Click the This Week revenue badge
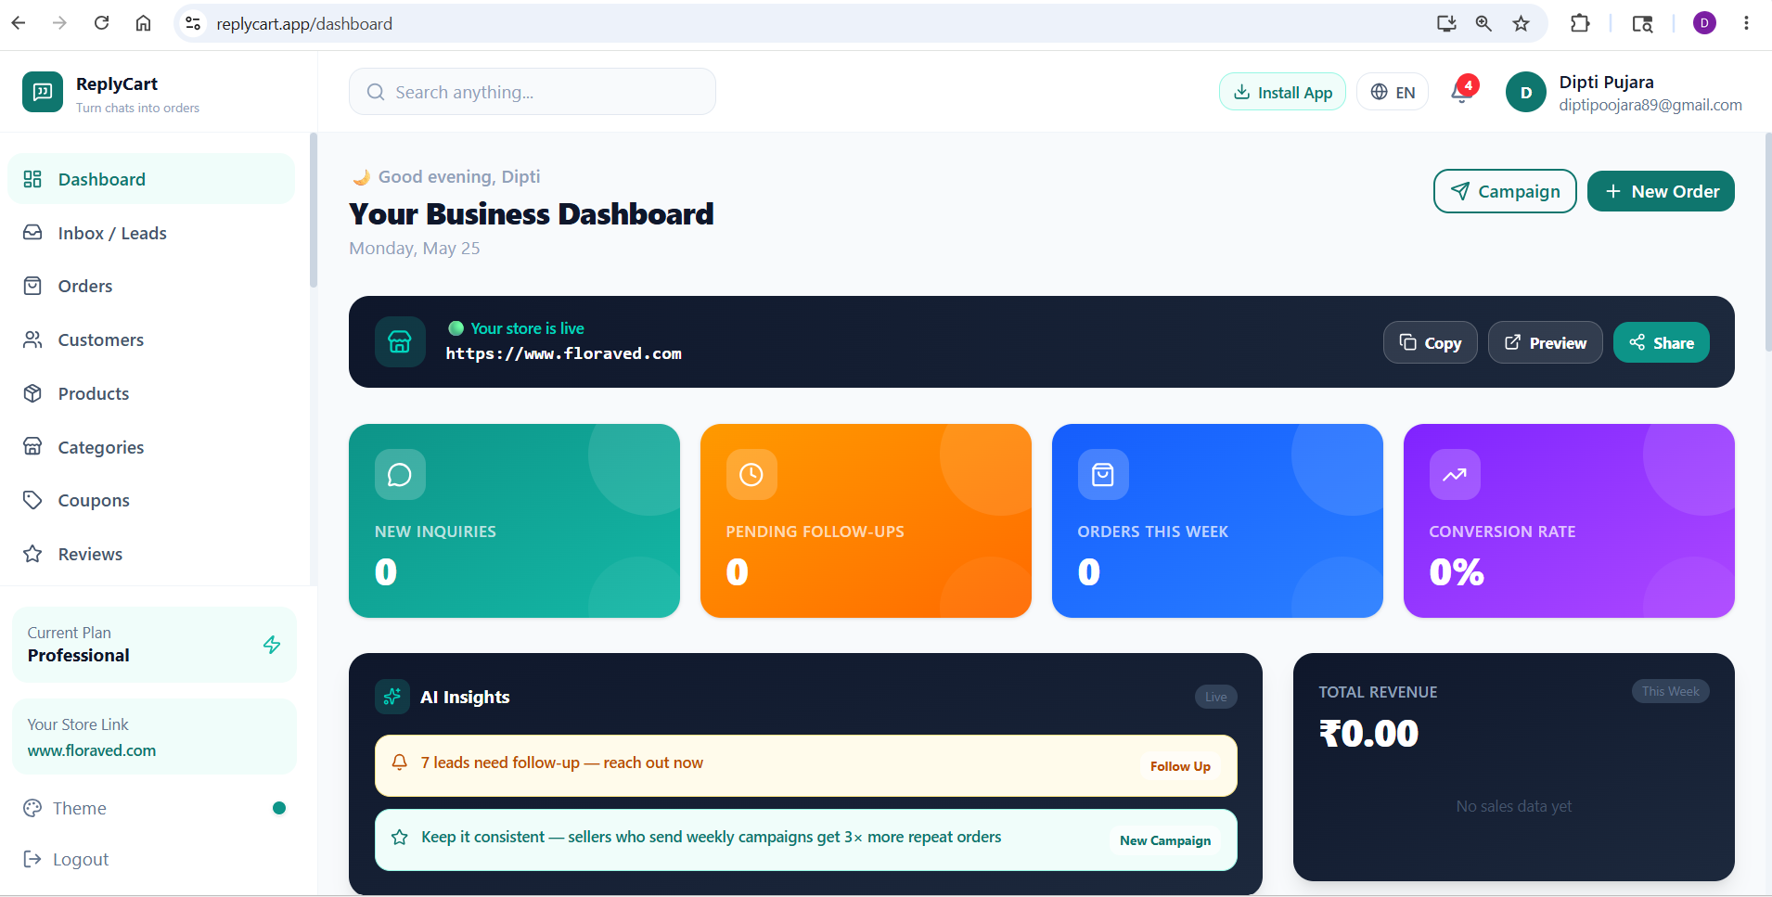Screen dimensions: 1772x897 click(x=1670, y=691)
